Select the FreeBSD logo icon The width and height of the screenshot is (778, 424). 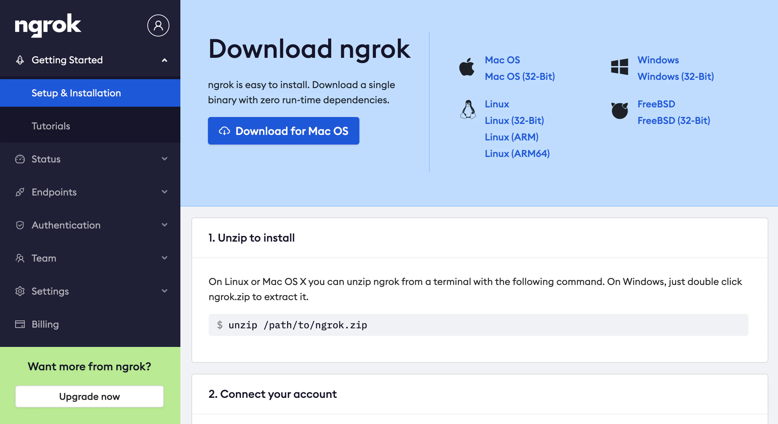tap(620, 111)
